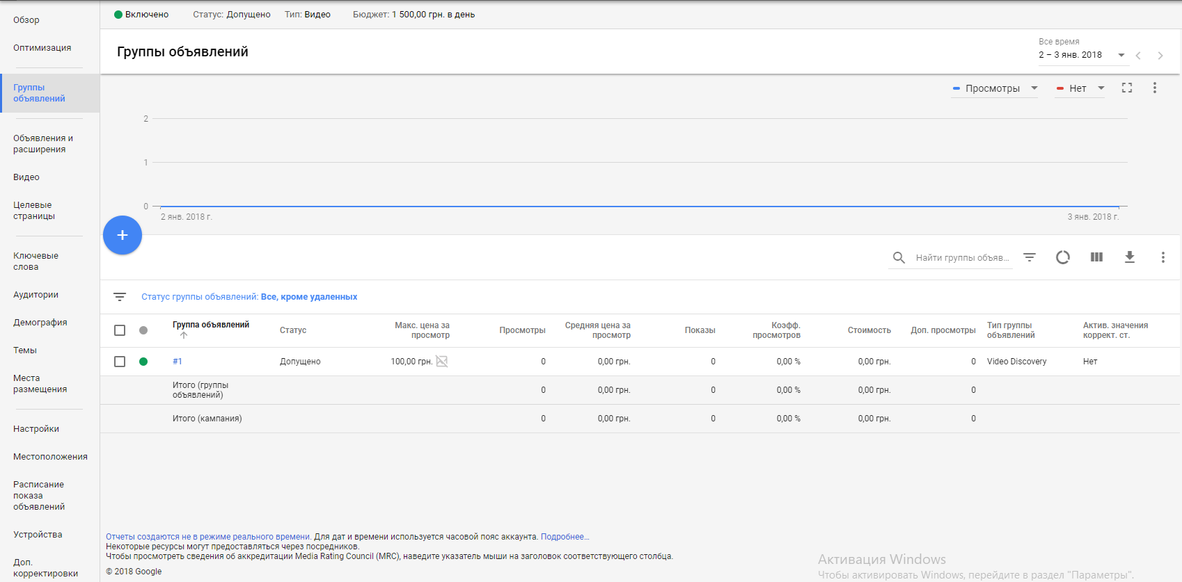1182x582 pixels.
Task: Click the 100,00 грн. max bid for #1
Action: point(411,362)
